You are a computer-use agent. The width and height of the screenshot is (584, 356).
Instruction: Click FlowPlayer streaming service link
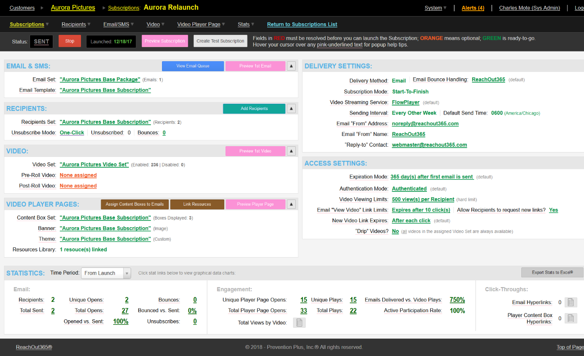point(406,102)
